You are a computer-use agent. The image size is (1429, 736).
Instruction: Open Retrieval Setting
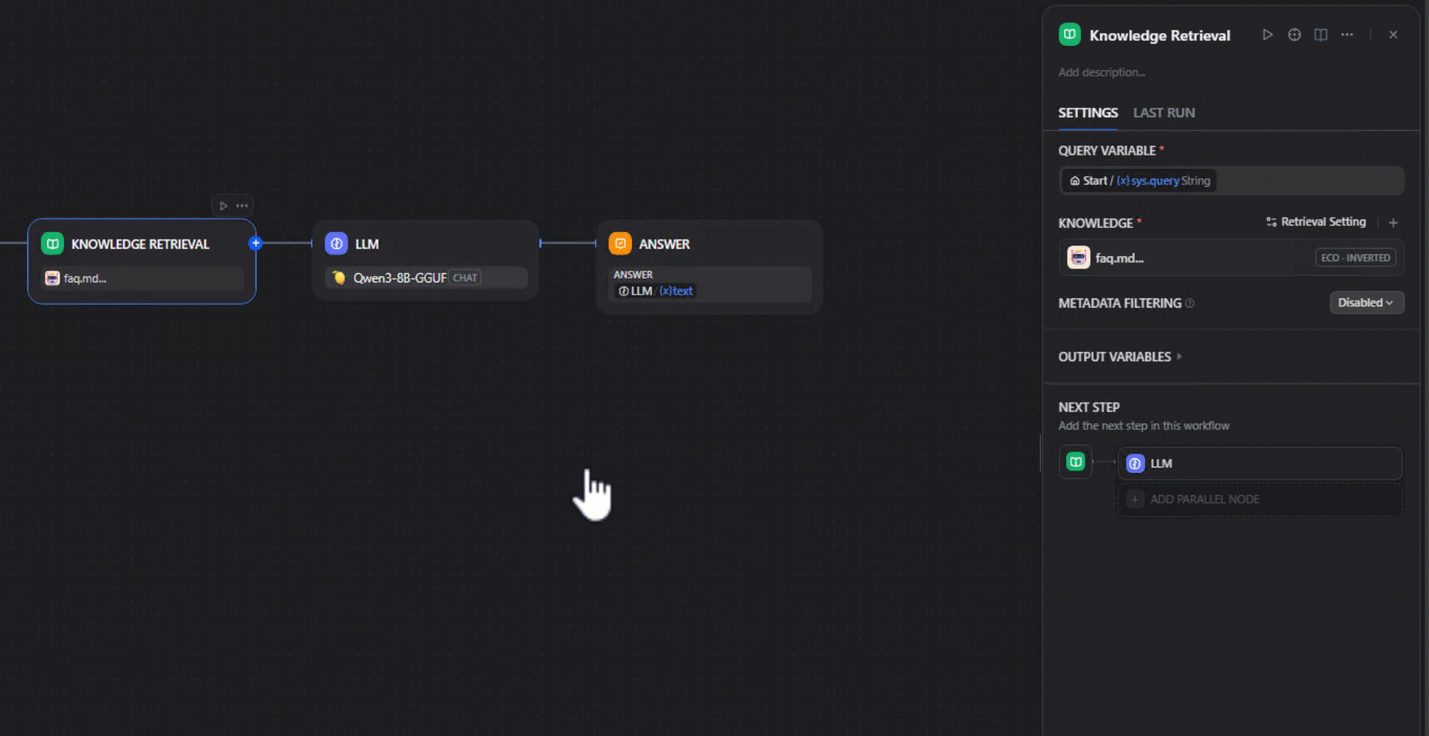[1316, 222]
